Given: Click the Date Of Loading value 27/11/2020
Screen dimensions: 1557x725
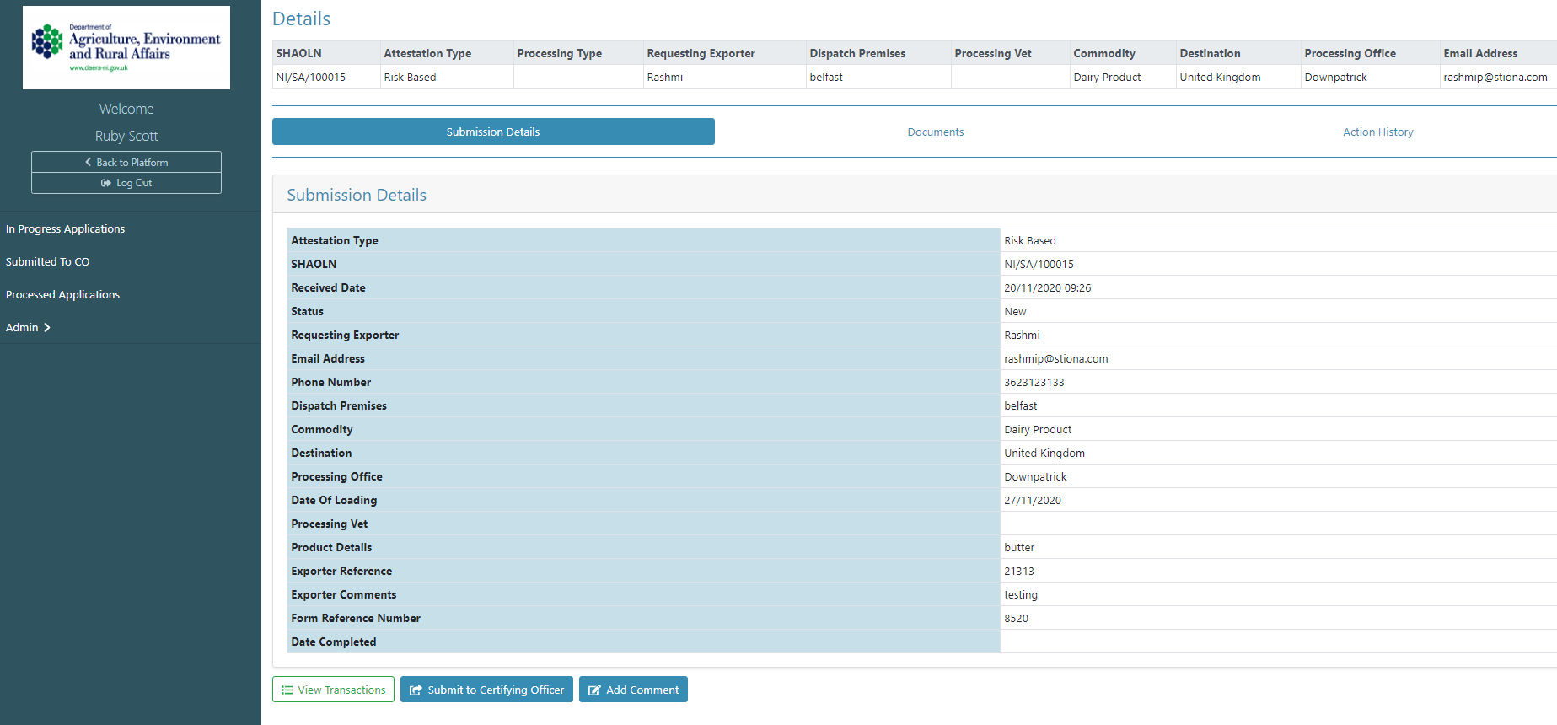Looking at the screenshot, I should (1033, 500).
